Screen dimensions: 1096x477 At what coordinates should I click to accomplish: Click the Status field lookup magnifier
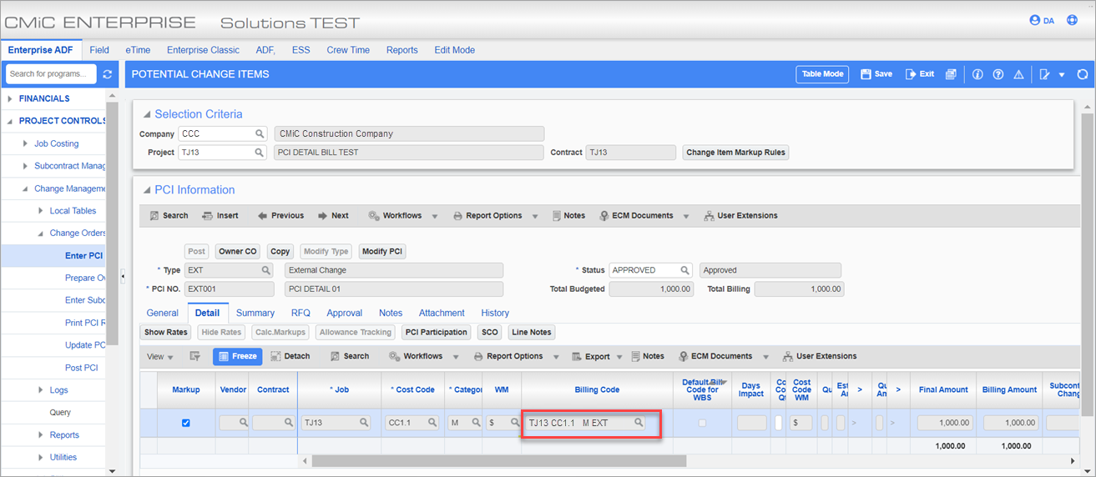684,270
